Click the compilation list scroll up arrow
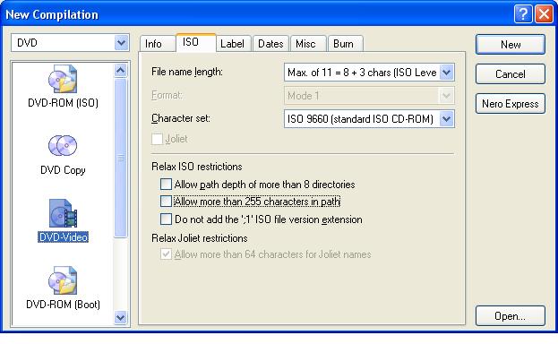This screenshot has width=558, height=344. coord(121,71)
